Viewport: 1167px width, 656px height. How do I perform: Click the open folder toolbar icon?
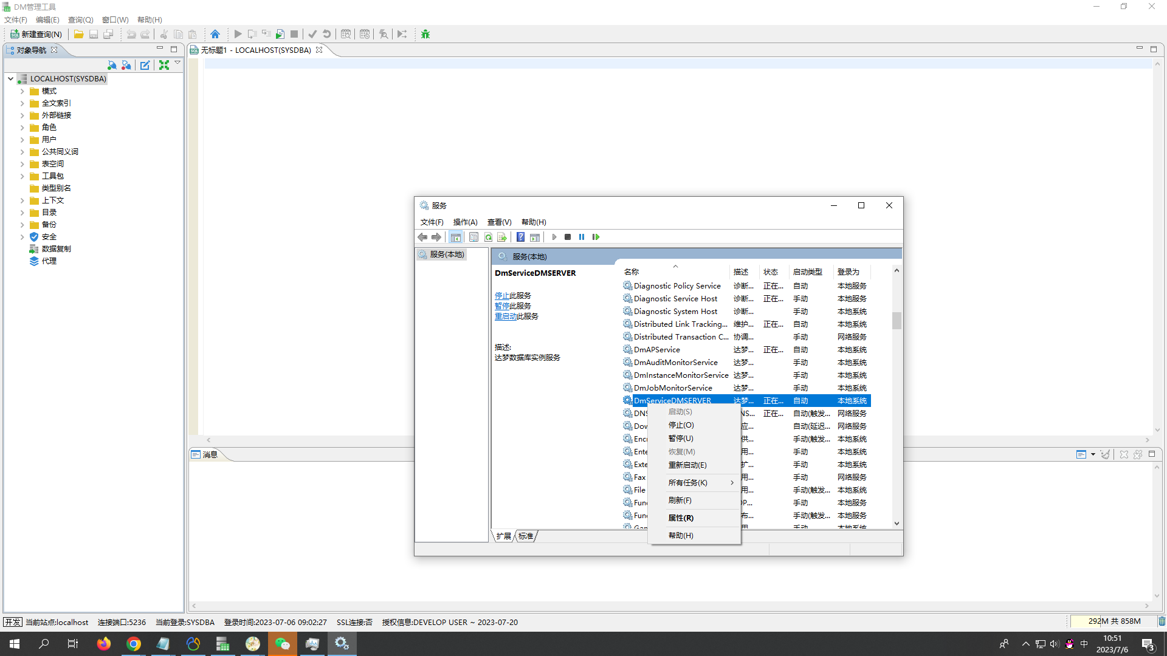[x=78, y=34]
